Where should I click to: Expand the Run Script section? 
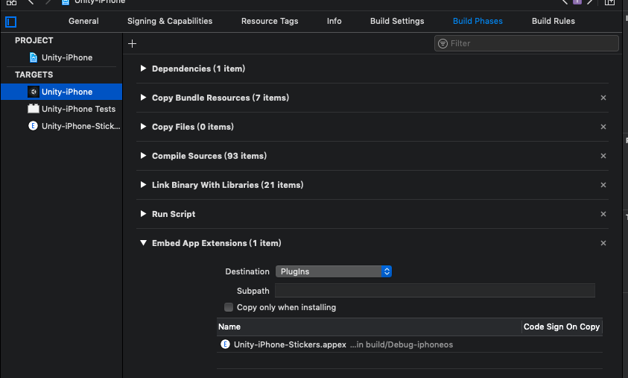[x=143, y=214]
